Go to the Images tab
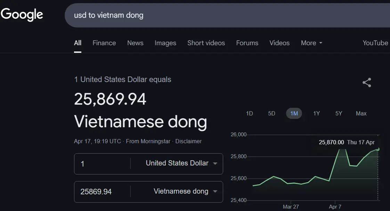390x211 pixels. 165,43
